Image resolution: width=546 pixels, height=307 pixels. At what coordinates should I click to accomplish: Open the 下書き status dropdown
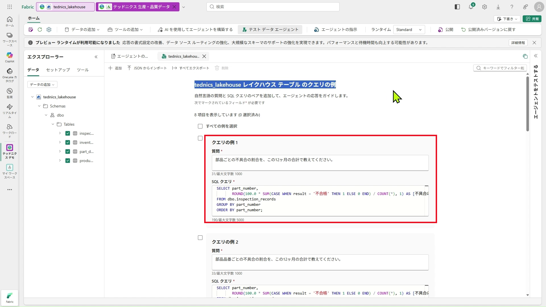click(507, 19)
